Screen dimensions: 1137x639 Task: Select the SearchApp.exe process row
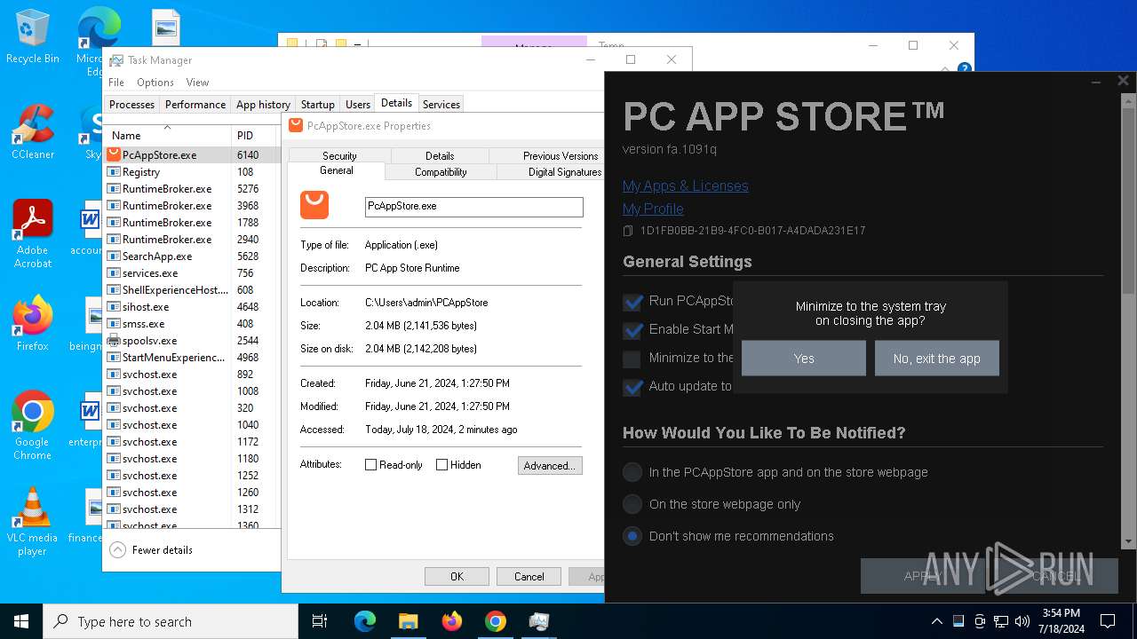coord(193,256)
